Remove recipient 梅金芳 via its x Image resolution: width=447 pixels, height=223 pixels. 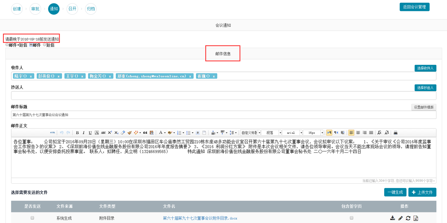click(x=110, y=76)
